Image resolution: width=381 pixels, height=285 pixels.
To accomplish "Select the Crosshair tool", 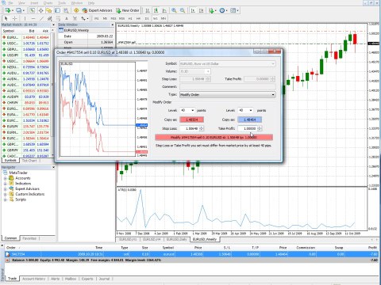I will 15,18.
